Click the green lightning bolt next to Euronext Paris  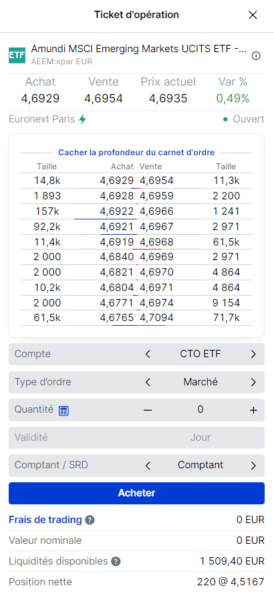pyautogui.click(x=82, y=119)
